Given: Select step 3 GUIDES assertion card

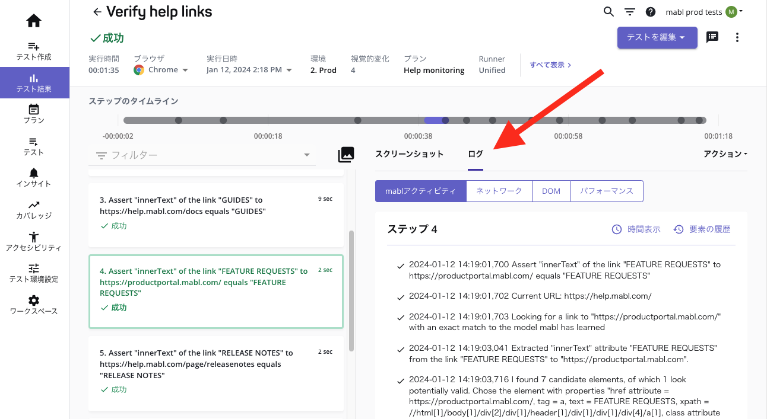Looking at the screenshot, I should click(x=216, y=215).
